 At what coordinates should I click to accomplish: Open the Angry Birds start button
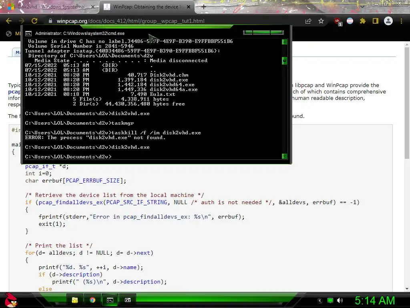(x=11, y=300)
